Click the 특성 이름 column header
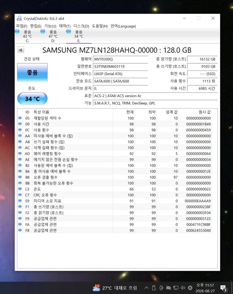Viewport: 233px width, 294px height. [72, 112]
